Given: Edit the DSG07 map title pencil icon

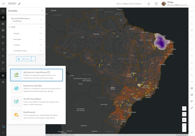Looking at the screenshot, I should pos(20,4).
